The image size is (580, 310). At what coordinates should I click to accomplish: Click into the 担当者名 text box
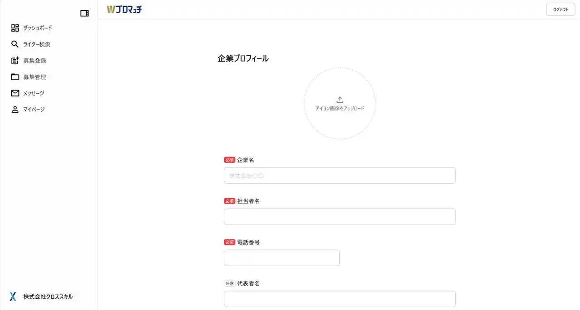tap(339, 217)
